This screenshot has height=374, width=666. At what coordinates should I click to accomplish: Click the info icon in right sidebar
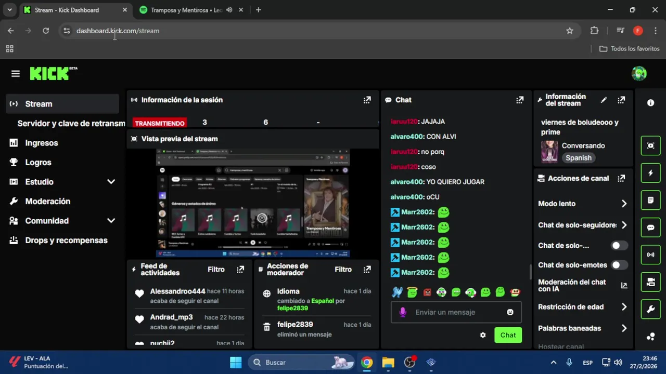(x=650, y=103)
